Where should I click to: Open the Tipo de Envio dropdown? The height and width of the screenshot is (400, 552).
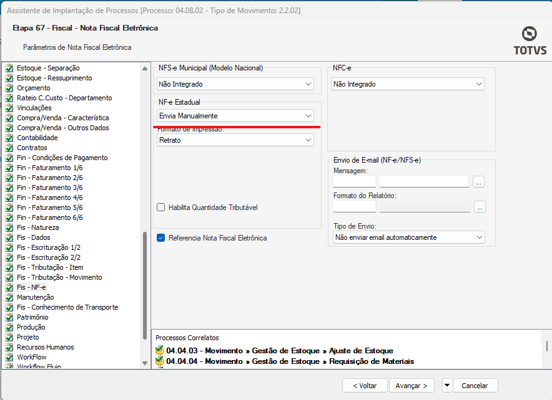409,237
